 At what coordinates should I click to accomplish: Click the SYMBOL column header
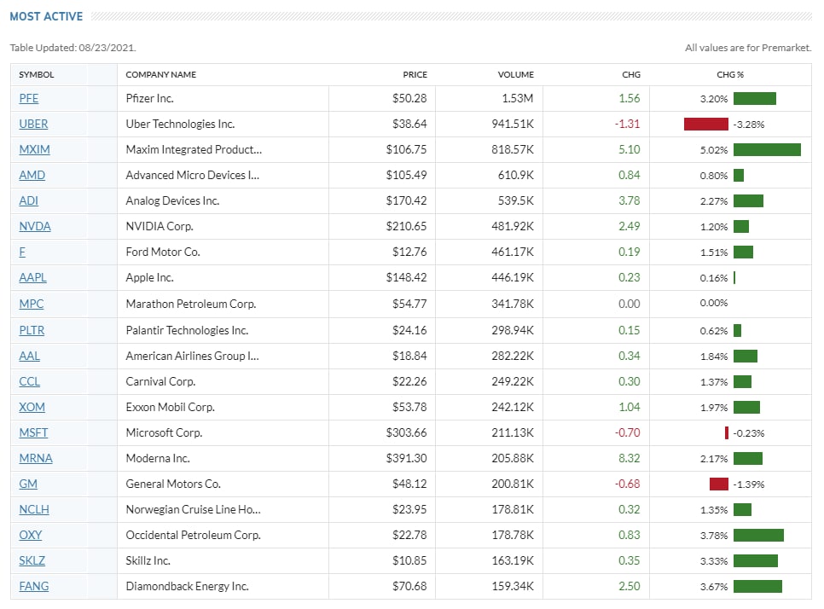37,74
